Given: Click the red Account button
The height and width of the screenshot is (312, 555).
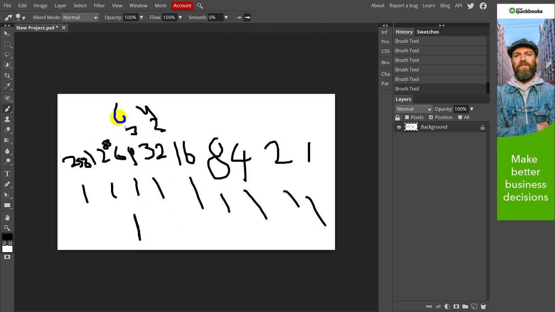Looking at the screenshot, I should click(182, 6).
